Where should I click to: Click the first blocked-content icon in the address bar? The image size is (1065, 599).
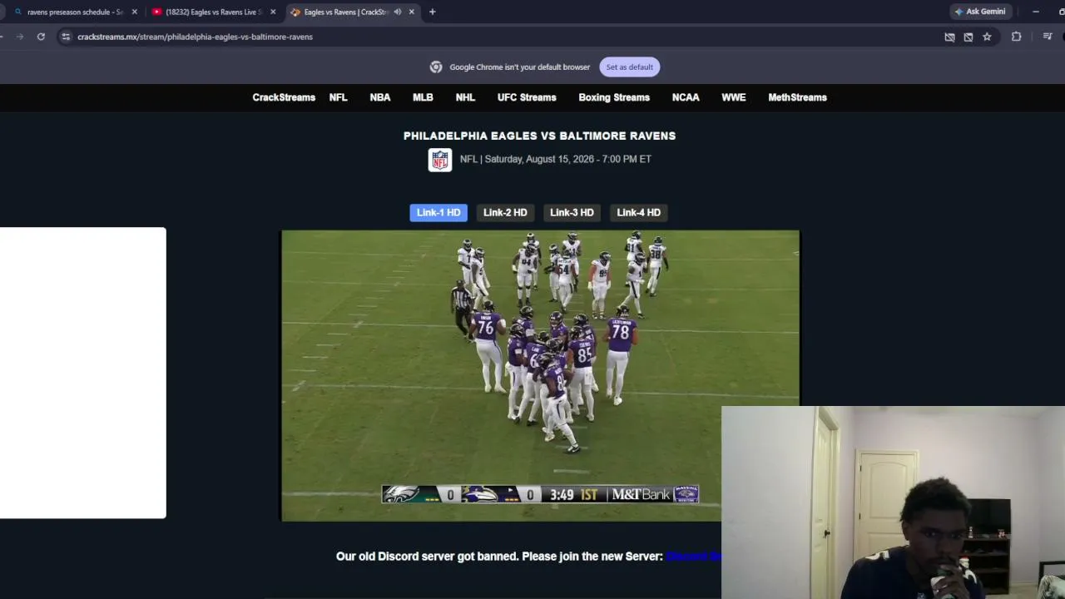click(949, 37)
